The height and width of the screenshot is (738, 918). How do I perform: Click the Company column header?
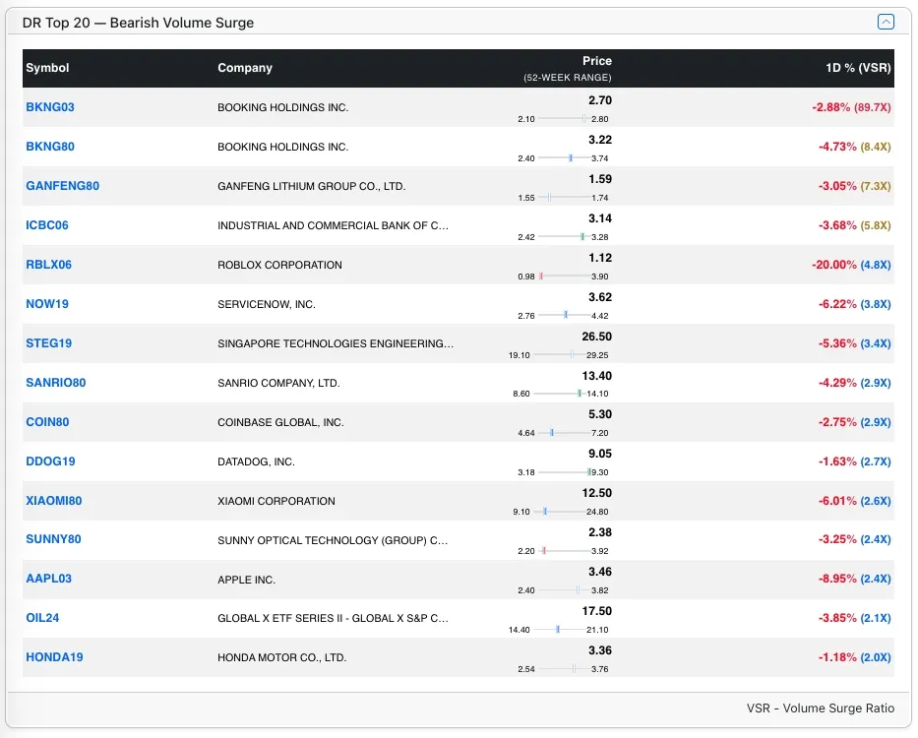pyautogui.click(x=245, y=67)
